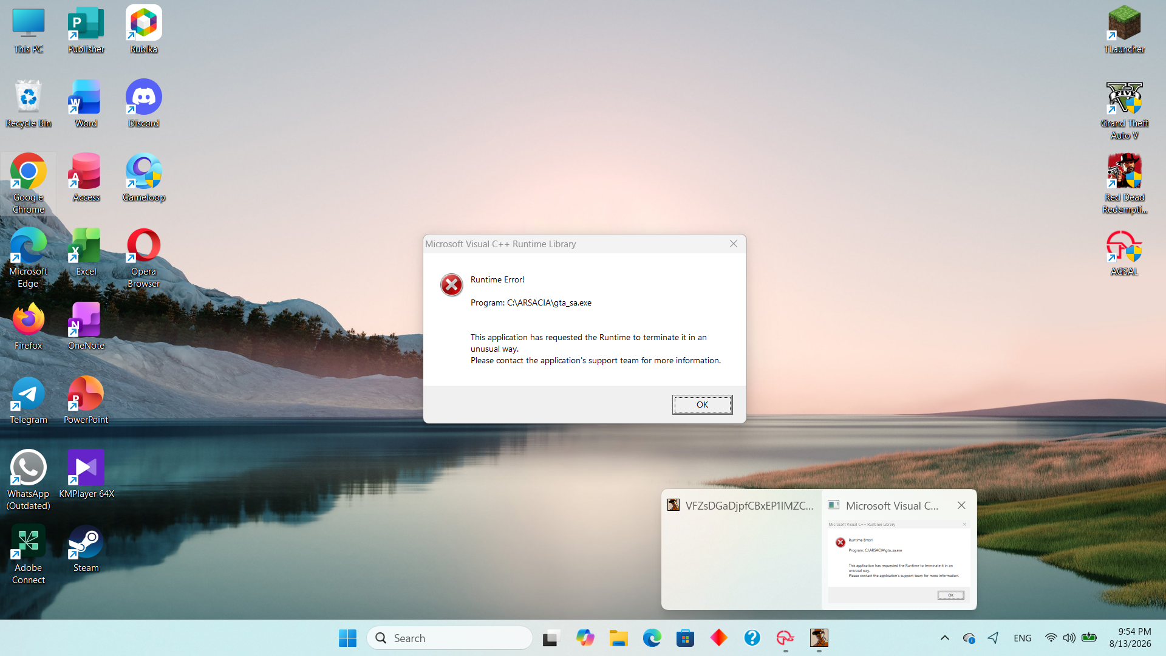Select the VFZsDGaDjpfCBxEP1IMZC... preview thumbnail
The image size is (1166, 656).
(742, 550)
